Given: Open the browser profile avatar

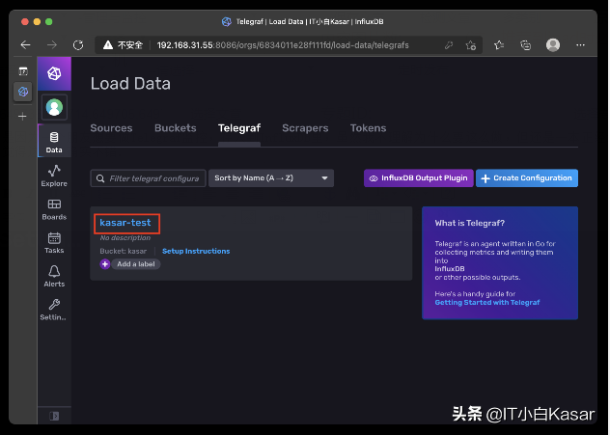Looking at the screenshot, I should (x=553, y=45).
